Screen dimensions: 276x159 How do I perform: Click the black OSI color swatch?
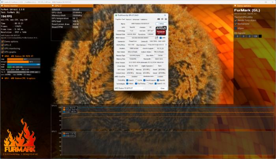tap(260, 36)
